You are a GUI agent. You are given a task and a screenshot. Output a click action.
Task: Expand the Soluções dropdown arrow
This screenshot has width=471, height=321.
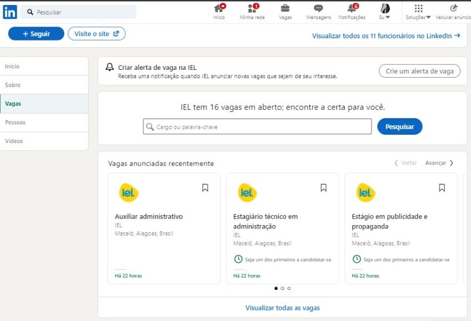pos(428,17)
